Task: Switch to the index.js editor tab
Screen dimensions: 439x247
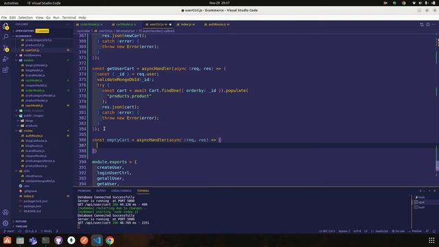Action: [186, 25]
